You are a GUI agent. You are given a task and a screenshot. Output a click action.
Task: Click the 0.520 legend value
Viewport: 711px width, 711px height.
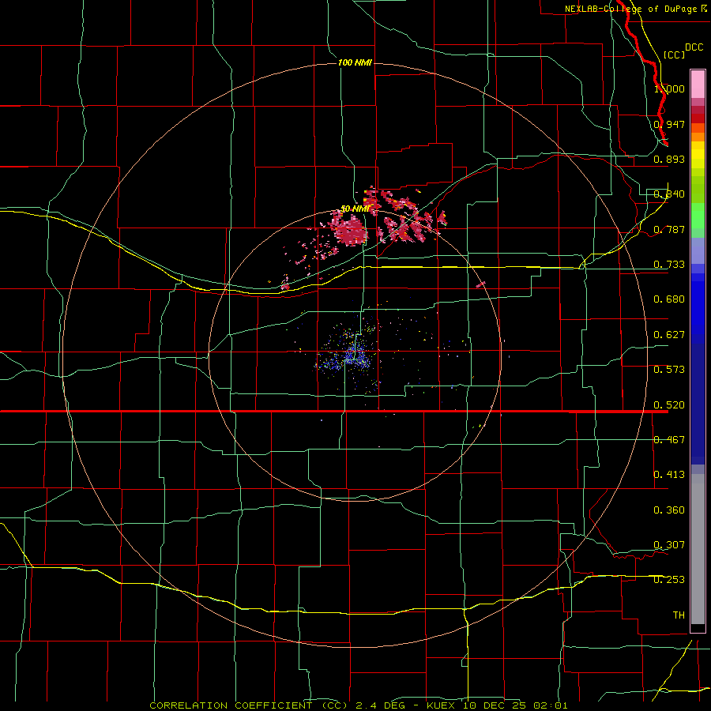[x=669, y=405]
